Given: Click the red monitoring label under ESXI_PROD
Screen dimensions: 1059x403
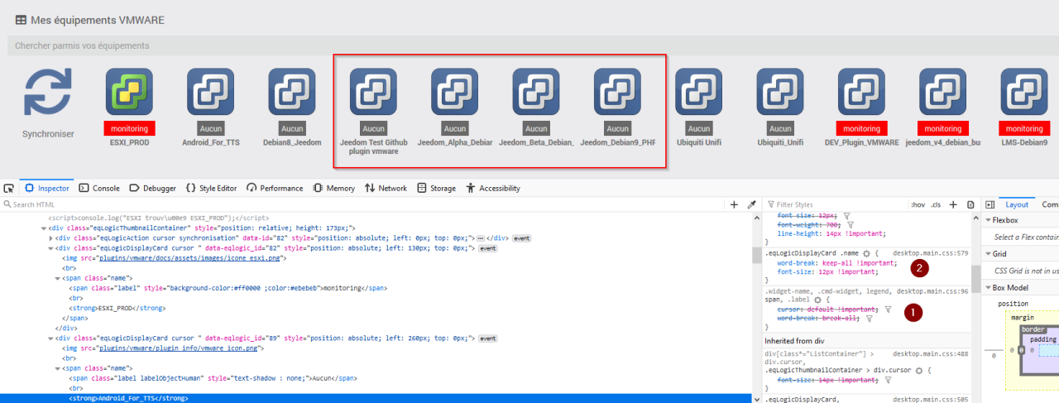Looking at the screenshot, I should pos(129,128).
